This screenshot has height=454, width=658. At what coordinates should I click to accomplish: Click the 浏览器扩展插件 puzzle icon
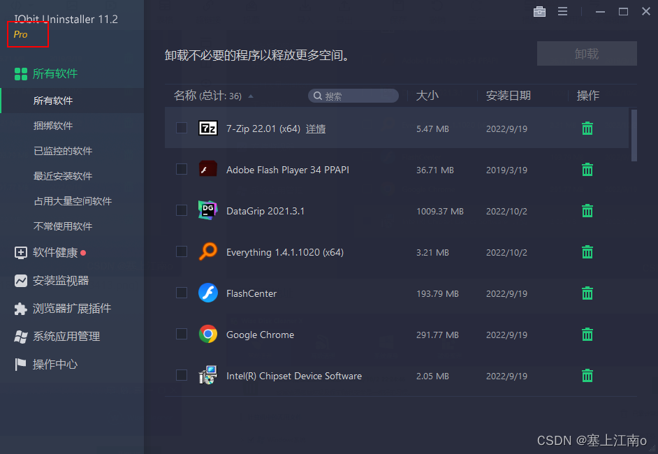pyautogui.click(x=20, y=309)
